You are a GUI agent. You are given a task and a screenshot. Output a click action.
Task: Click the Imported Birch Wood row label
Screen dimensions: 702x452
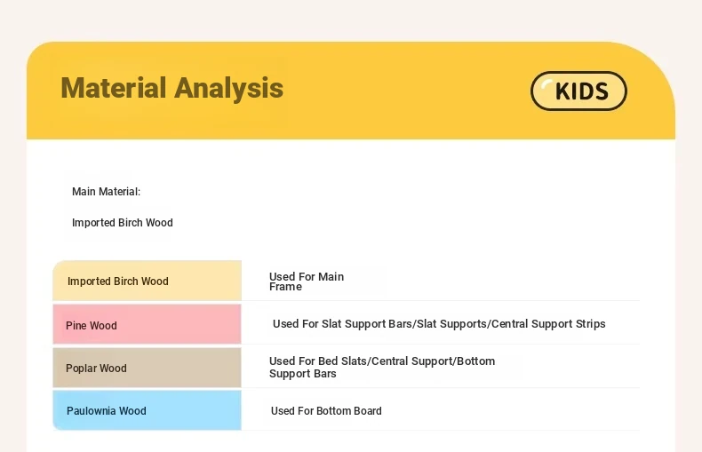(118, 281)
